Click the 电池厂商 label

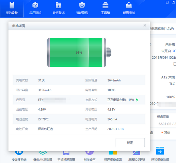pyautogui.click(x=22, y=129)
